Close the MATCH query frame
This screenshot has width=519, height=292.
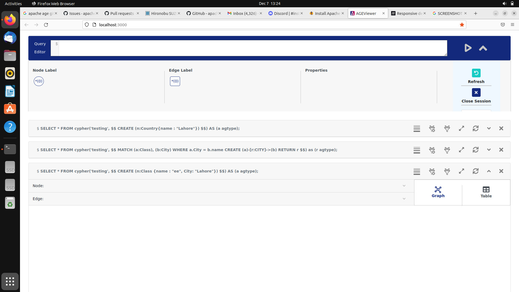pyautogui.click(x=501, y=150)
